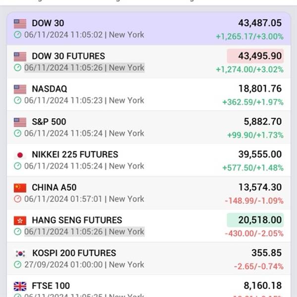Select the NASDAQ change +362.59/+1.97%
This screenshot has width=297, height=297.
click(253, 102)
